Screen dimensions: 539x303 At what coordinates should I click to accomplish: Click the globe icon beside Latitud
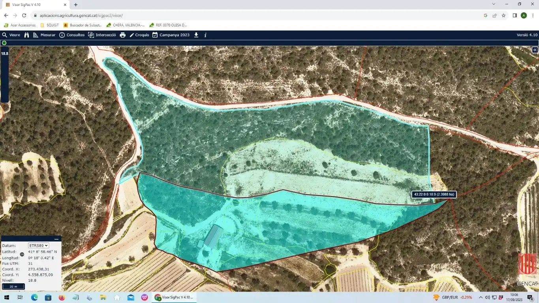click(22, 254)
